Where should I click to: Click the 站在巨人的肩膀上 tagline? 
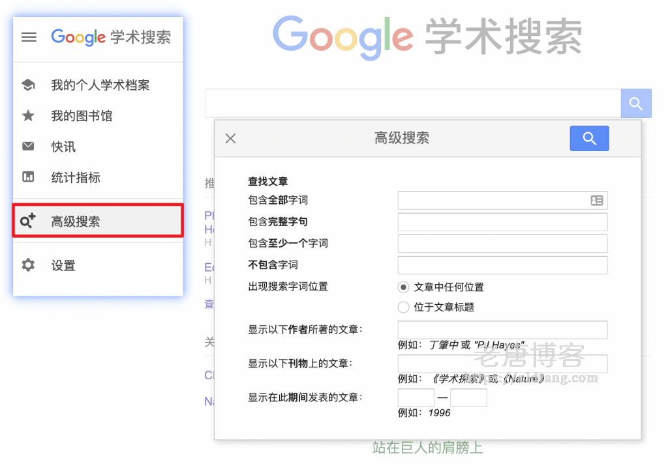428,448
